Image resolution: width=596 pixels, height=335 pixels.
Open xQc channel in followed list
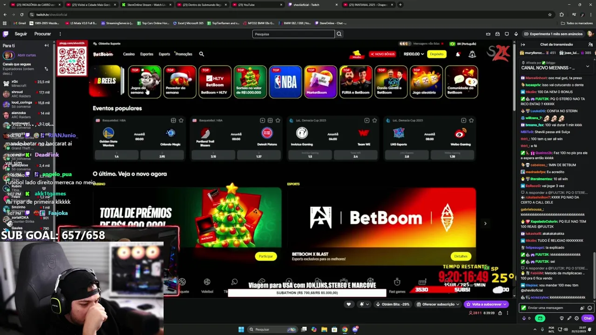27,83
